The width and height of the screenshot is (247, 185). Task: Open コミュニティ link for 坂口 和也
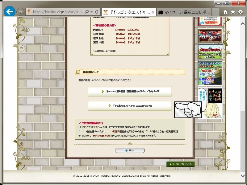134,38
